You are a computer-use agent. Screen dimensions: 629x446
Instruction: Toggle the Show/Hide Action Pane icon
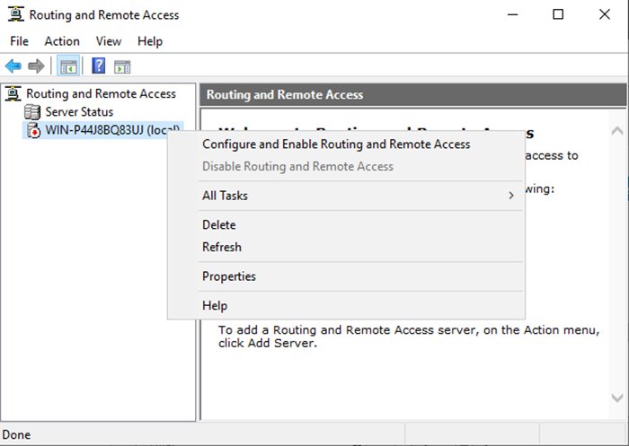click(122, 66)
